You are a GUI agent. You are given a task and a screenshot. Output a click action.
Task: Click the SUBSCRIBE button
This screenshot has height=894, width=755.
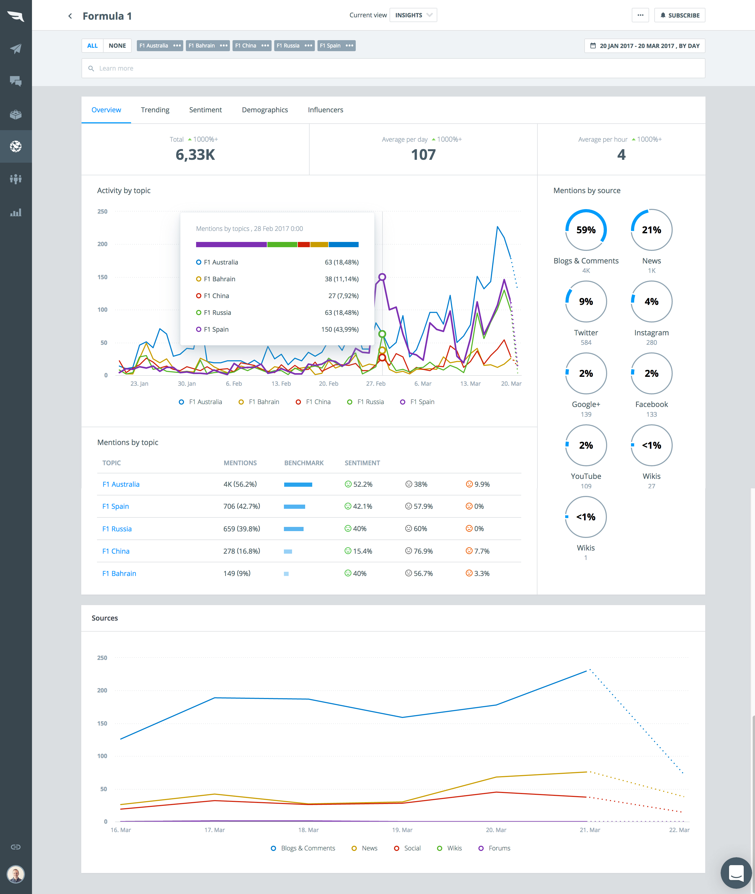coord(679,15)
